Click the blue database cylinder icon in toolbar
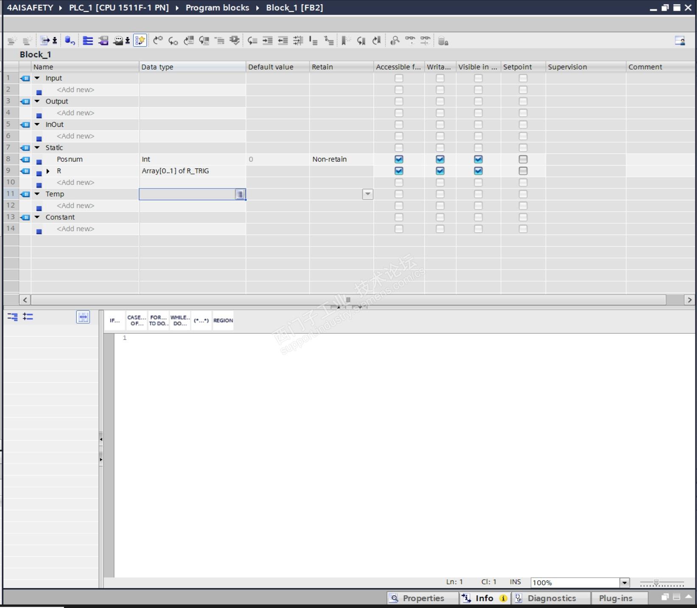This screenshot has width=697, height=608. tap(70, 41)
